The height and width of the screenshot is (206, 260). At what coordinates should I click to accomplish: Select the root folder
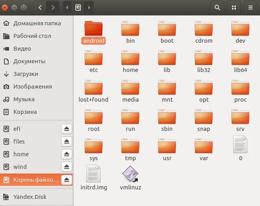(x=94, y=121)
